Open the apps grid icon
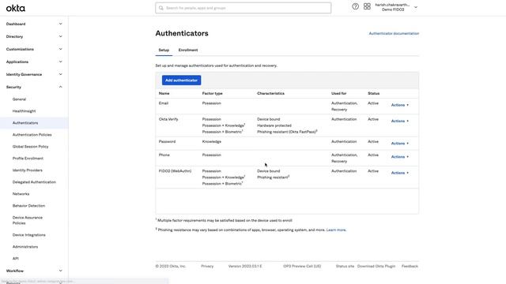Image resolution: width=506 pixels, height=284 pixels. click(x=367, y=6)
